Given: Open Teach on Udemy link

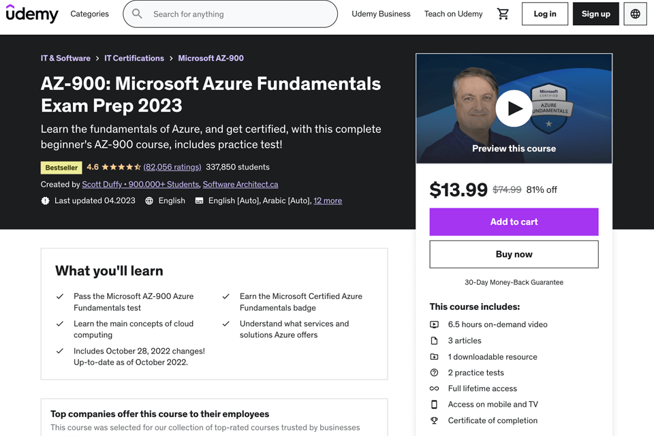Looking at the screenshot, I should click(454, 14).
